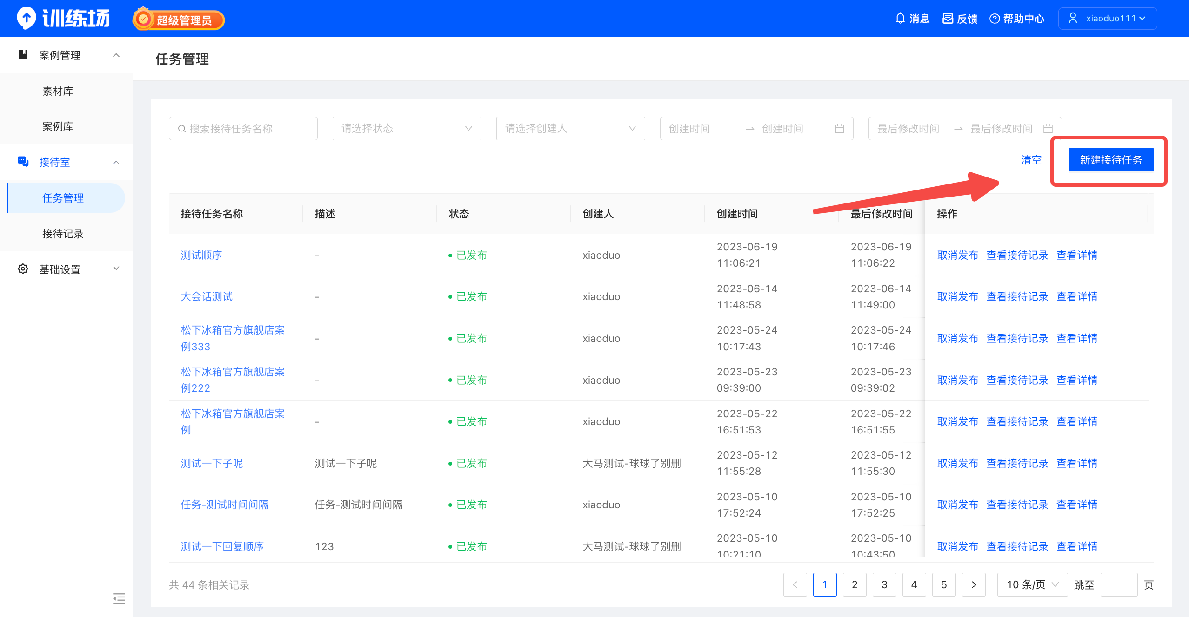
Task: Click 新建接待任务 button
Action: coord(1111,160)
